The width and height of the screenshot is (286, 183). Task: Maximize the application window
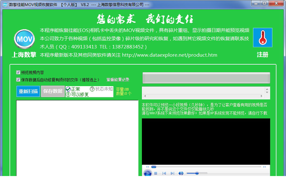[x=264, y=3]
